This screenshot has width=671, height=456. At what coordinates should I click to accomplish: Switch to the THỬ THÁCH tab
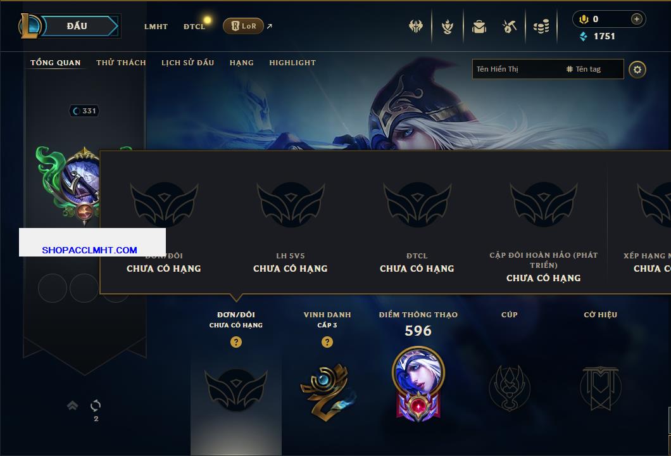click(121, 63)
